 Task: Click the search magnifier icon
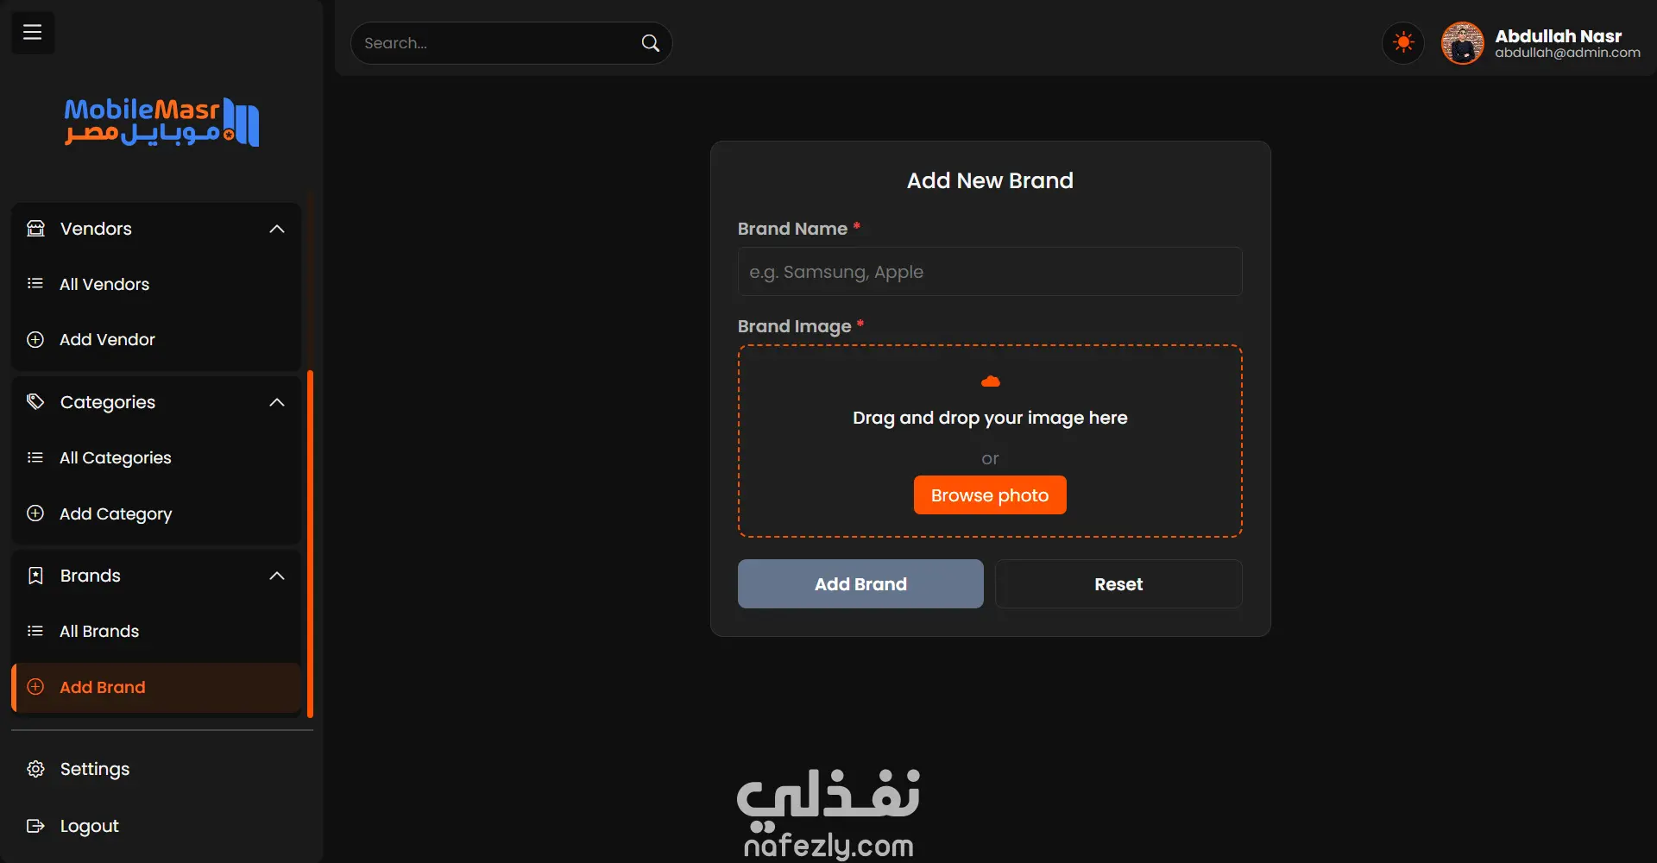651,43
